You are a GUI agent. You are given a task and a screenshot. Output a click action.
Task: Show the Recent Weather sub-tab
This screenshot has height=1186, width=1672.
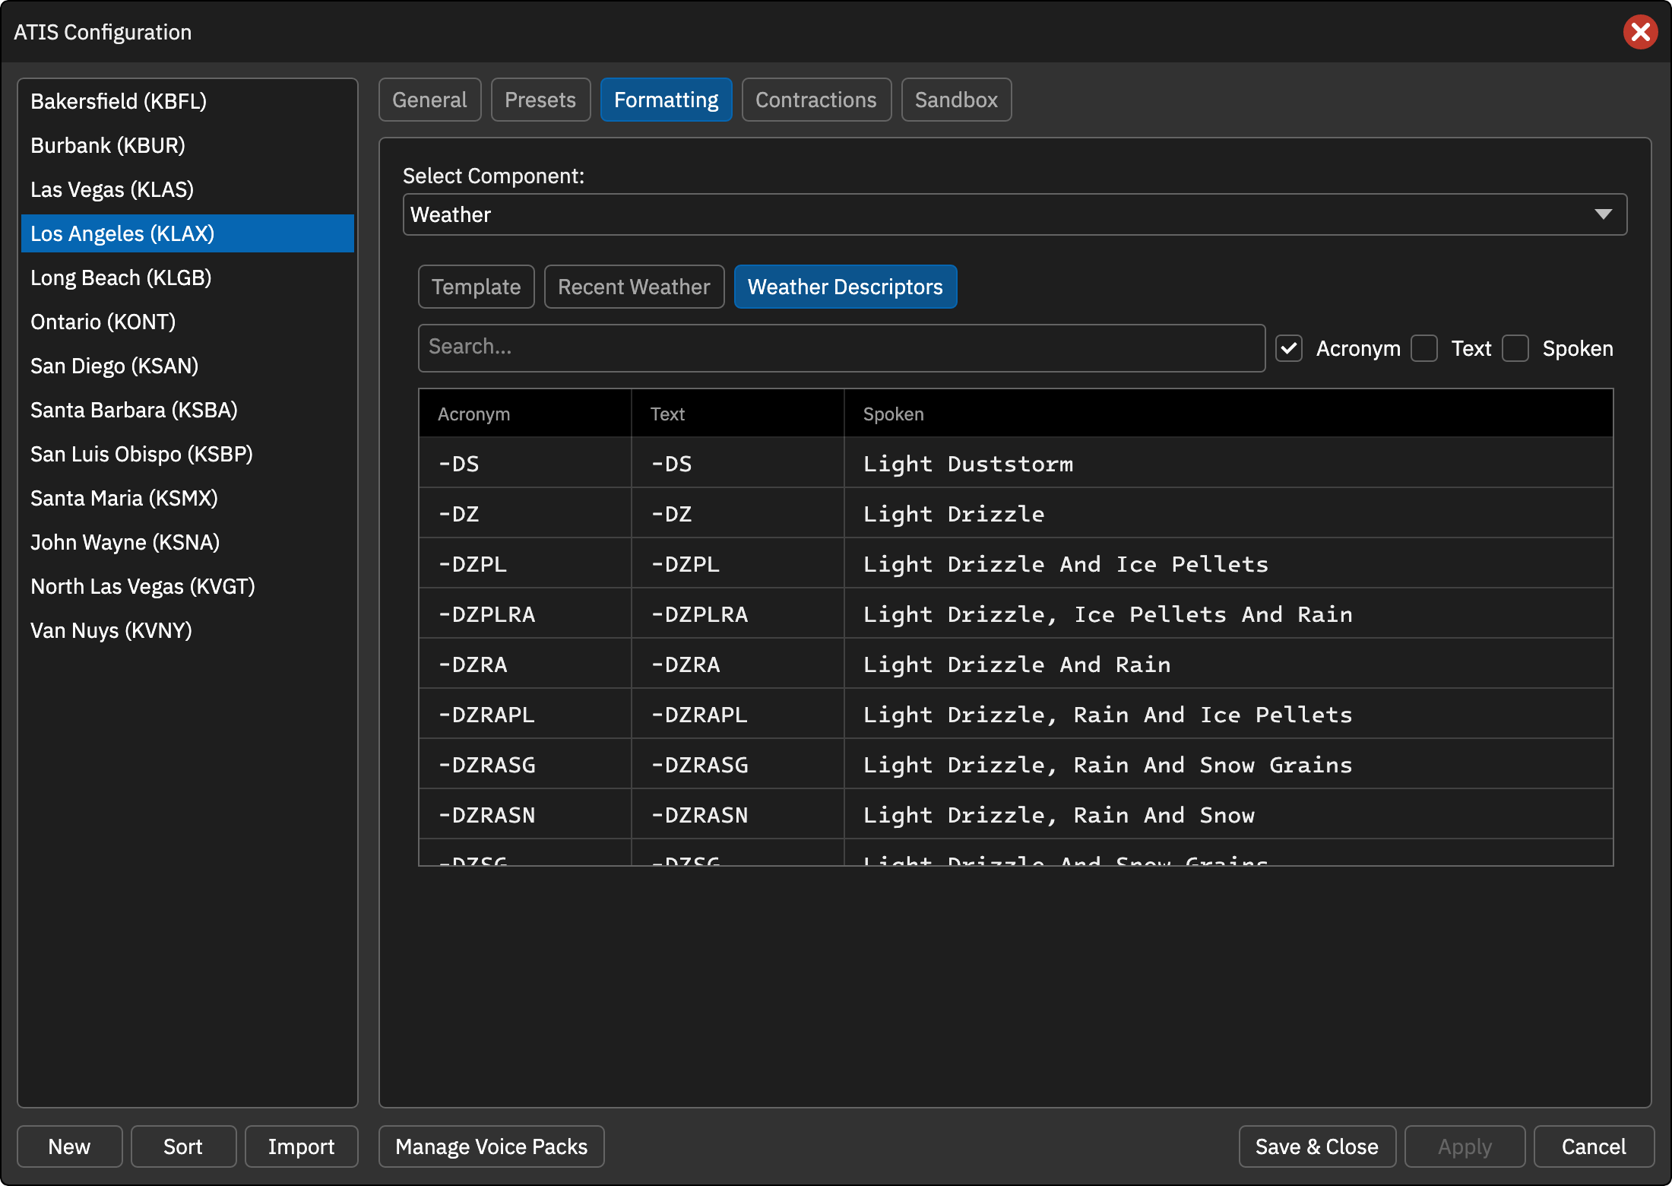point(634,287)
